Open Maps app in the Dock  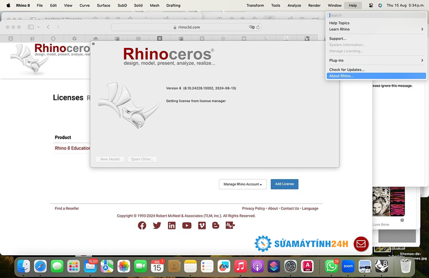(x=107, y=266)
